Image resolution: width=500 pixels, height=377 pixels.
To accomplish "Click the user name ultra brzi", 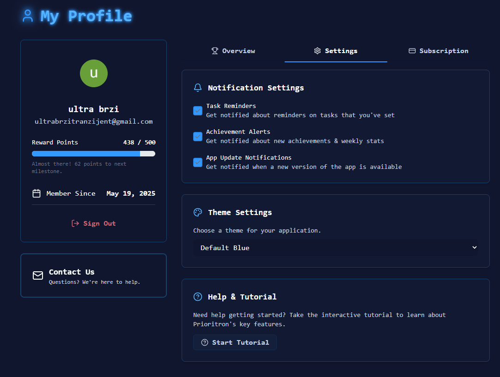I will click(x=94, y=109).
